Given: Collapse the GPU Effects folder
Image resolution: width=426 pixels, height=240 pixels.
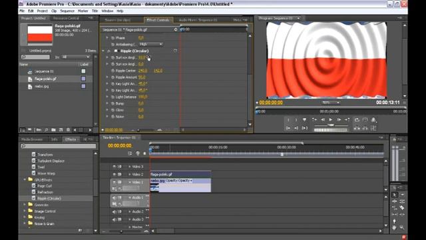Looking at the screenshot, I should pos(25,179).
